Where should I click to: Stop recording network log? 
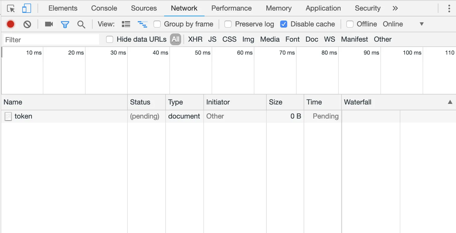[11, 24]
